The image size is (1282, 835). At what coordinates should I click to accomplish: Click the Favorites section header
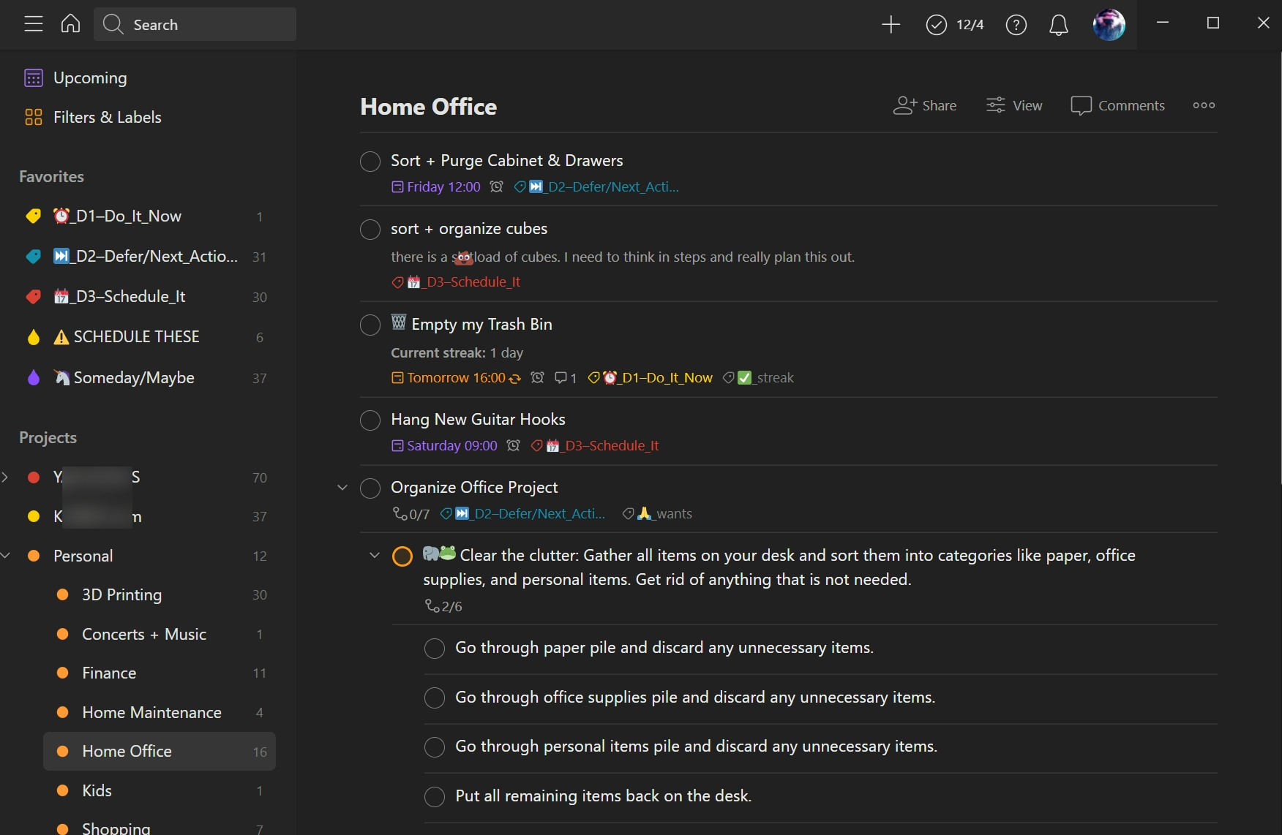point(51,176)
